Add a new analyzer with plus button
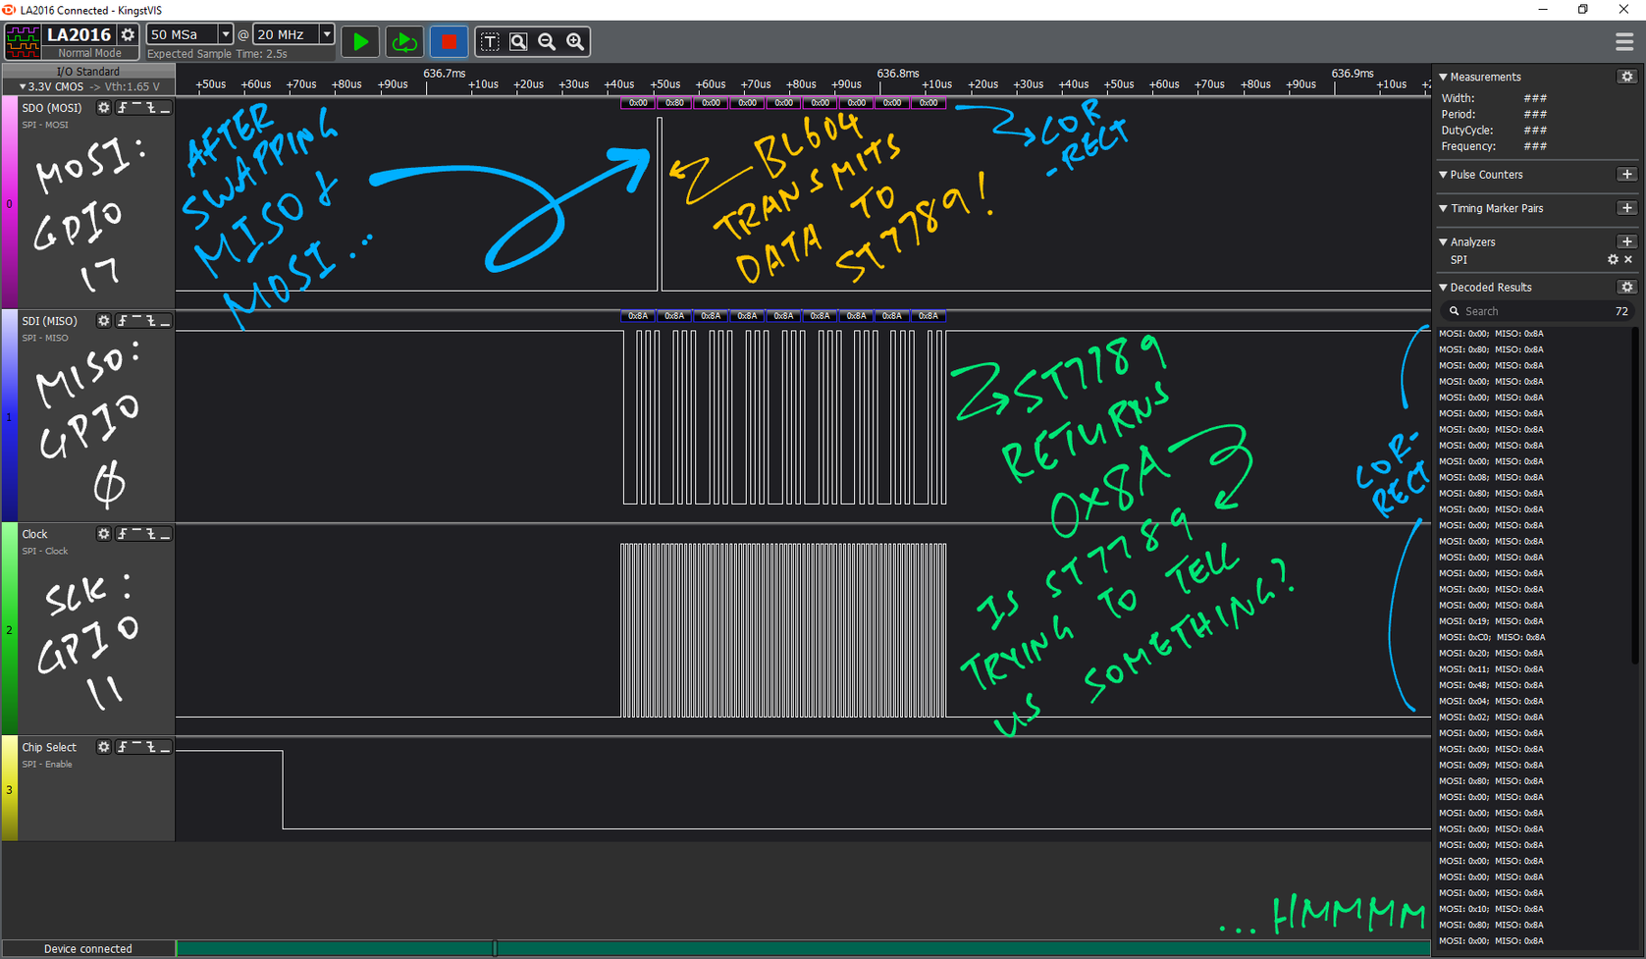The height and width of the screenshot is (959, 1646). (1626, 241)
